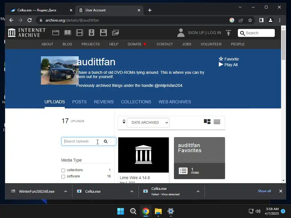The image size is (291, 218).
Task: Click SIGN UP link
Action: 196,33
